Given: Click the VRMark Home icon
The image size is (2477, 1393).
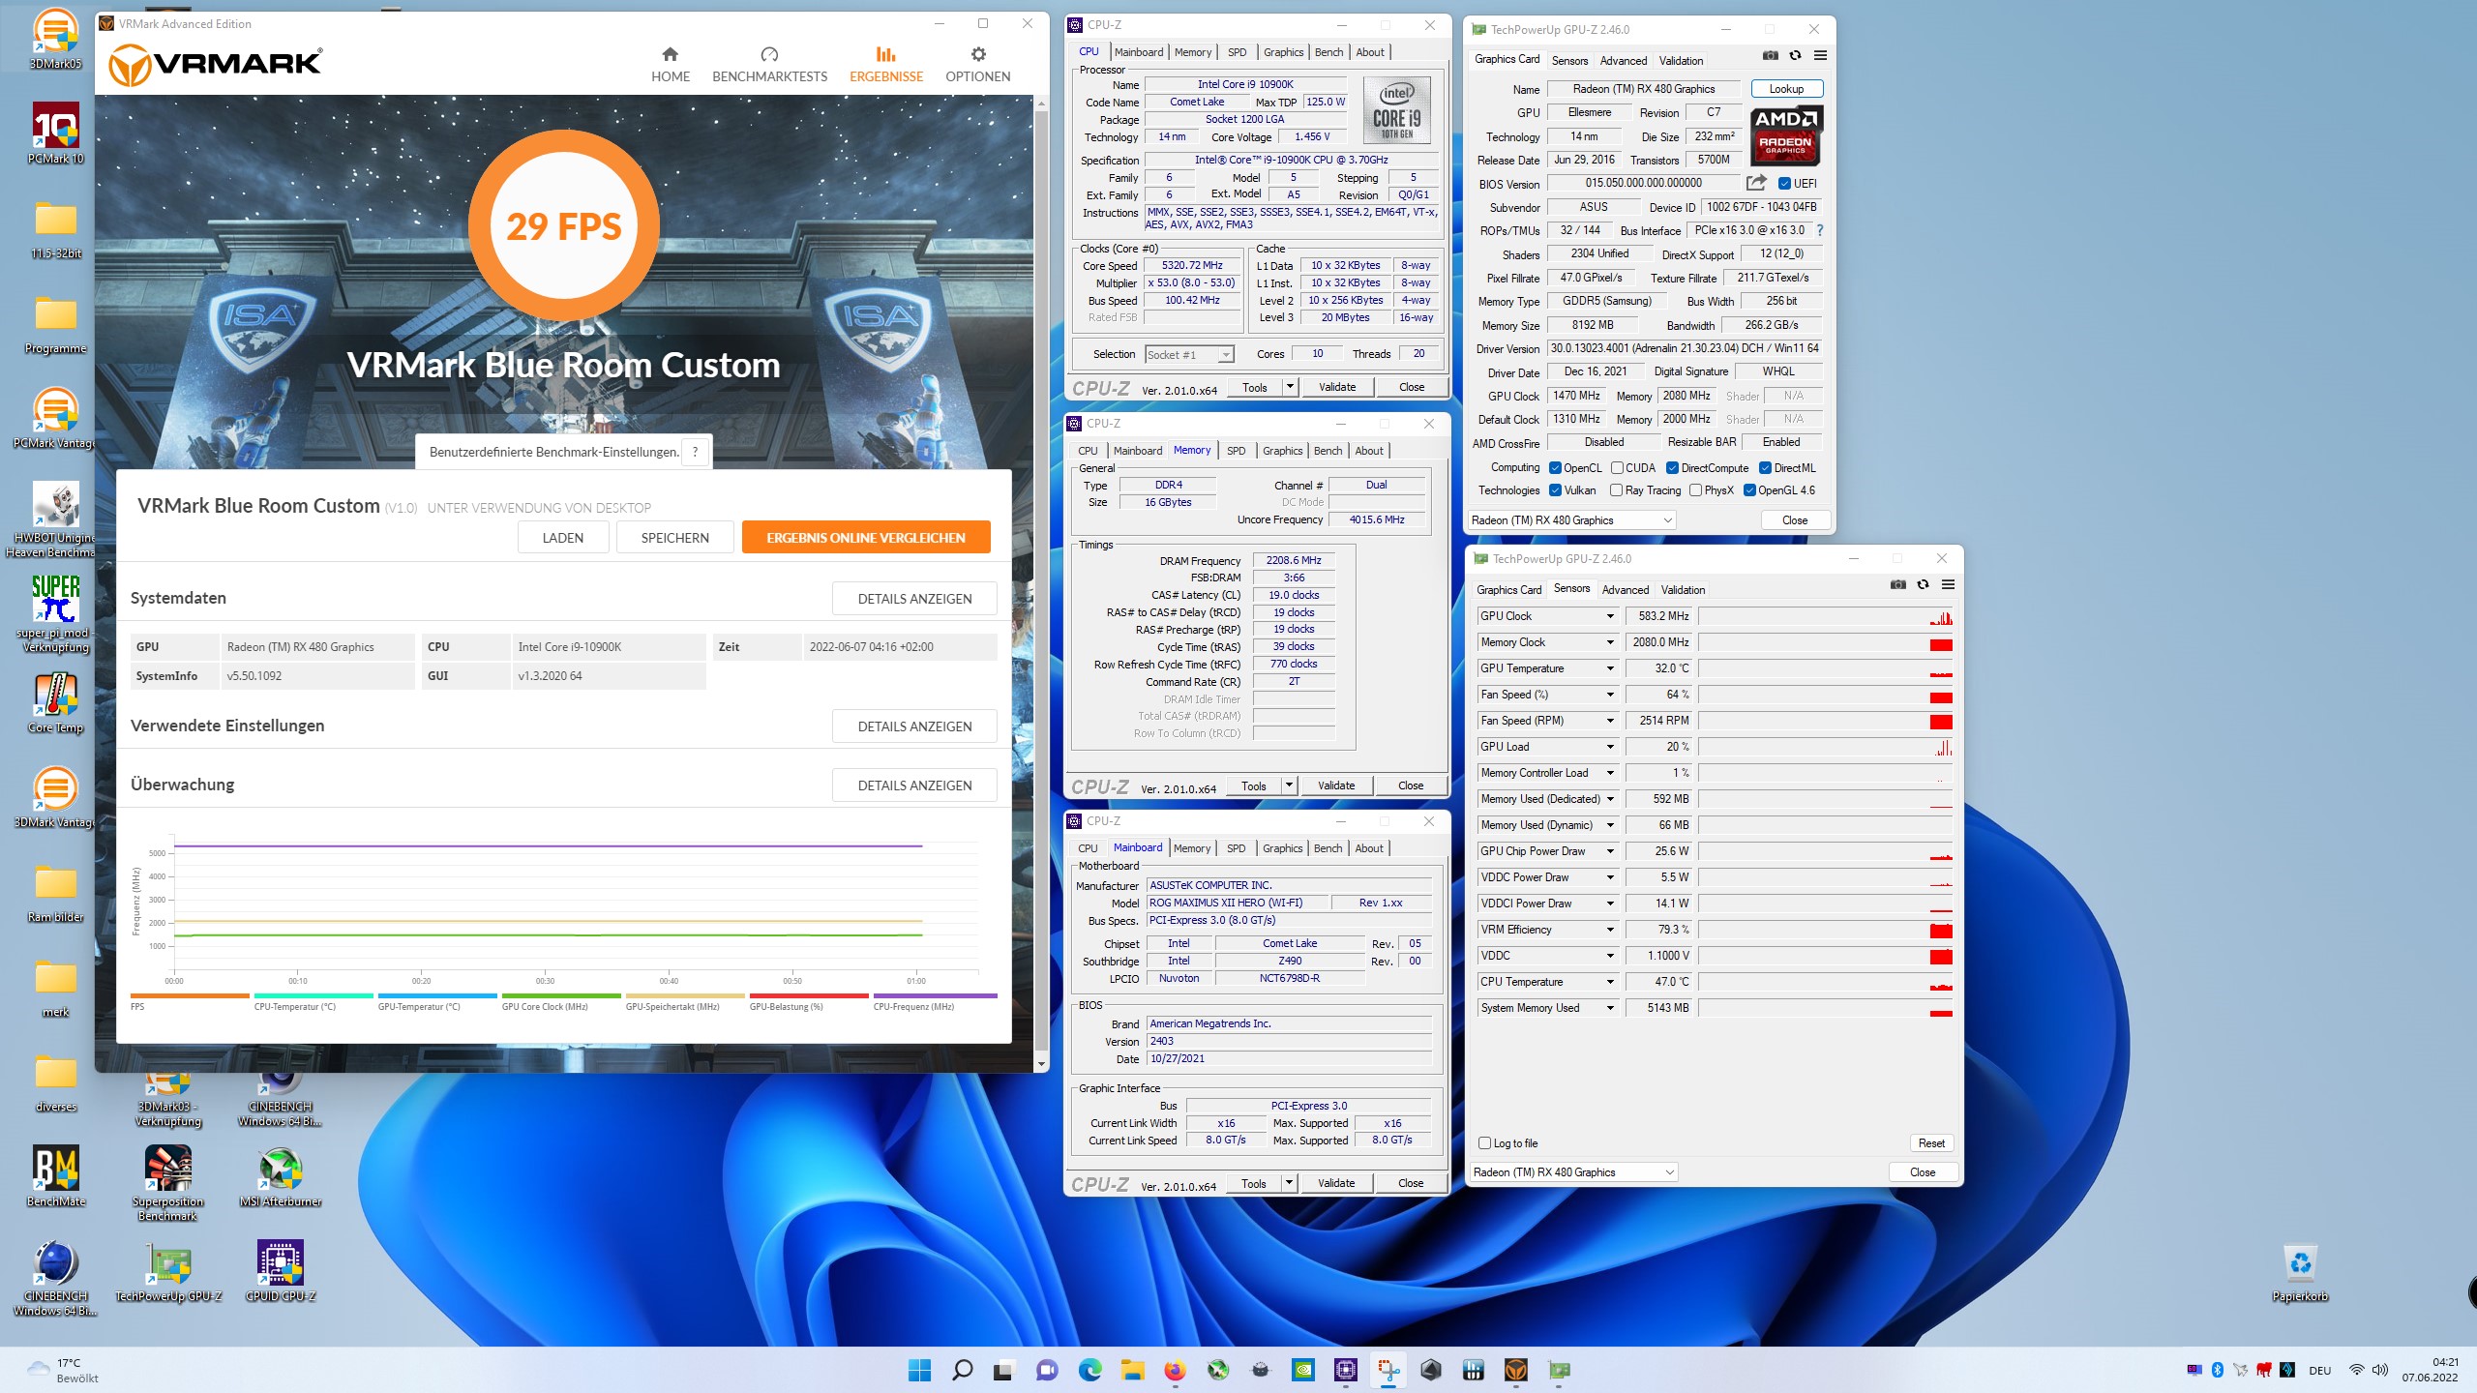Looking at the screenshot, I should [x=670, y=54].
